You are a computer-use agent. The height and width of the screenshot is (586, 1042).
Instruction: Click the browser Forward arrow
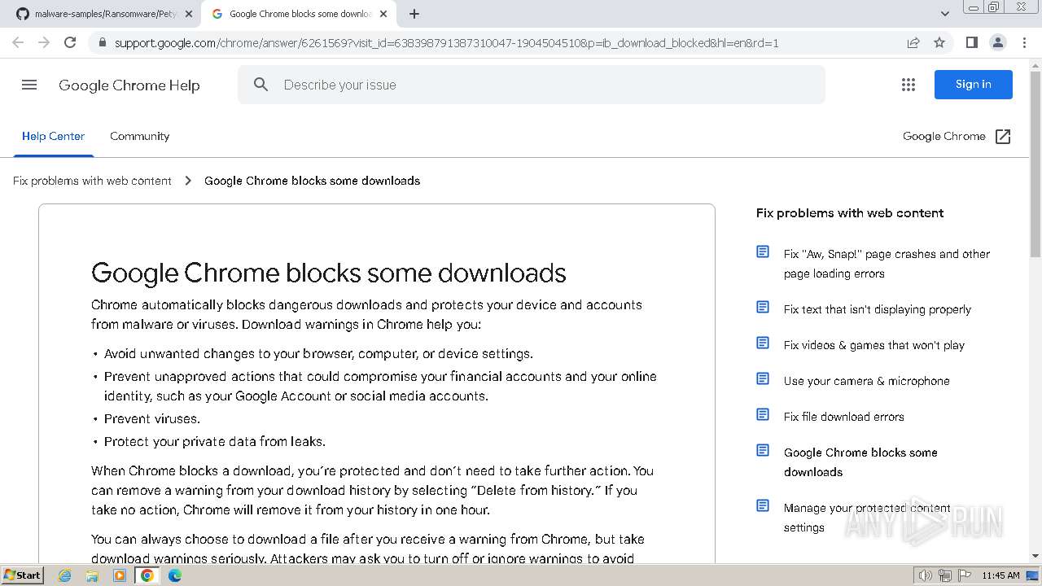tap(44, 42)
